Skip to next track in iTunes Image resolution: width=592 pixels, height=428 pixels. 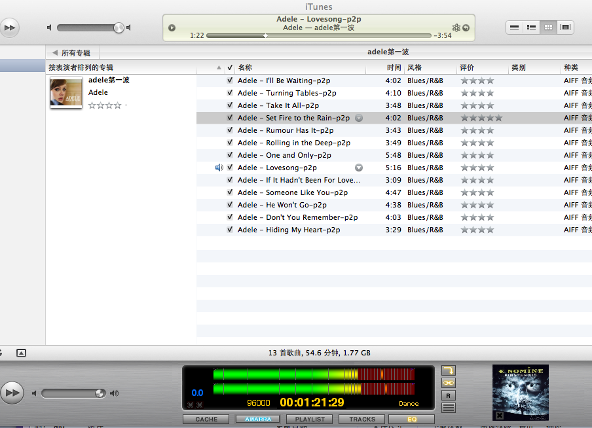[x=9, y=27]
